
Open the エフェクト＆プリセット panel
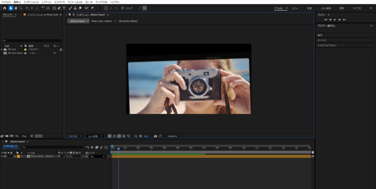click(x=327, y=45)
